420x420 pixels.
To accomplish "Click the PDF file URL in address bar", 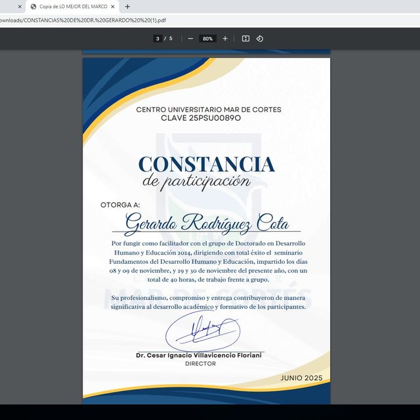I will click(x=83, y=20).
